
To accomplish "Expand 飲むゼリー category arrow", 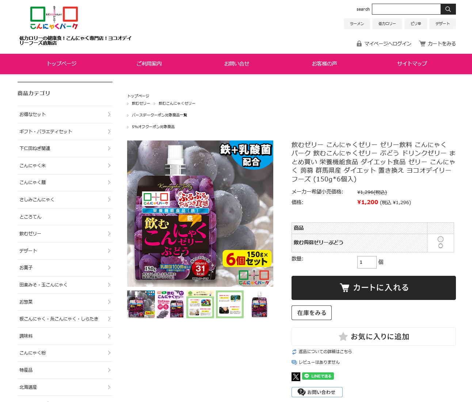I will [109, 233].
